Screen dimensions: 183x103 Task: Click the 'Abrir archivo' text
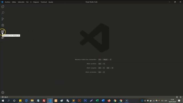(x=91, y=64)
